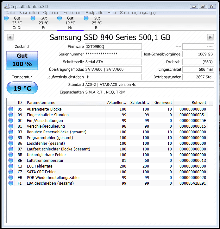220x229 pixels.
Task: Go to next disk with right arrow
Action: click(x=210, y=37)
